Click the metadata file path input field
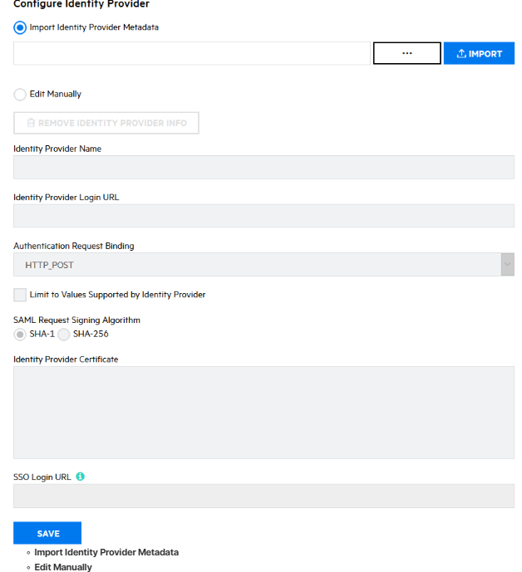 point(192,53)
